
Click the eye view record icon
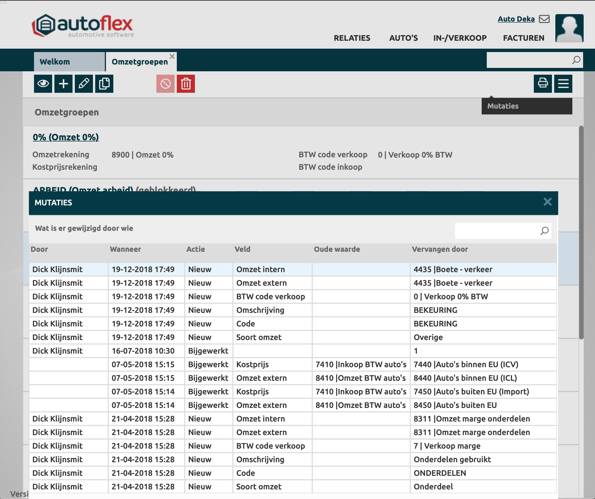point(43,84)
